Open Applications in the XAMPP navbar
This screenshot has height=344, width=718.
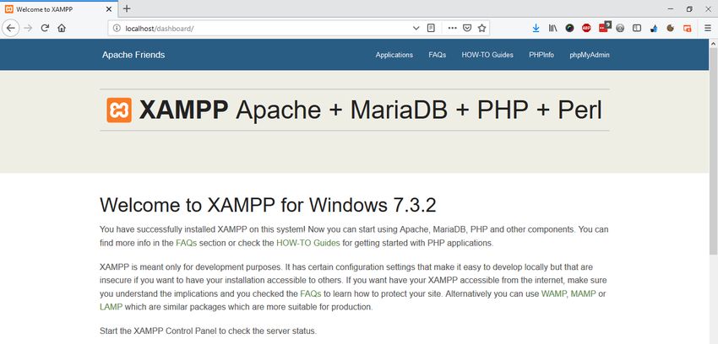click(x=394, y=55)
